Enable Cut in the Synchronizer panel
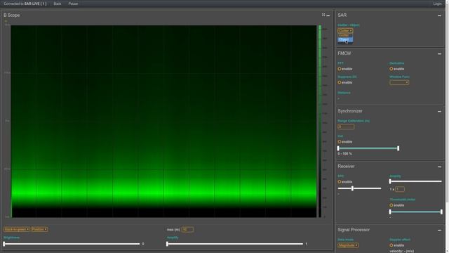This screenshot has width=449, height=253. (x=340, y=142)
